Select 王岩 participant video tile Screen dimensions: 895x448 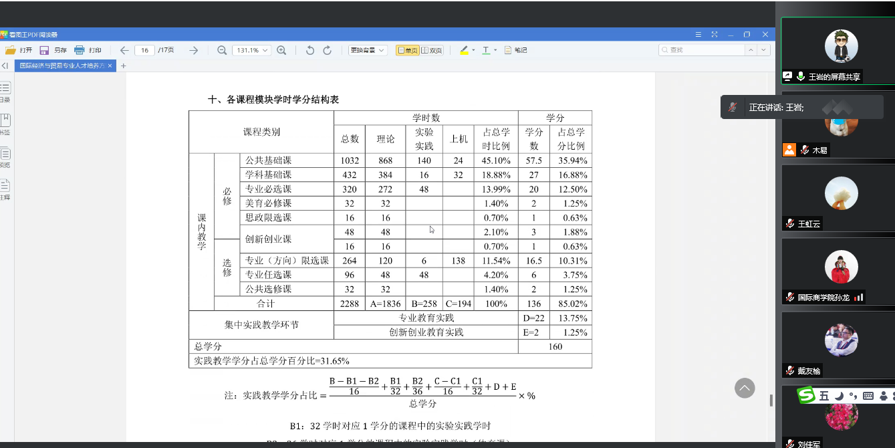coord(838,51)
